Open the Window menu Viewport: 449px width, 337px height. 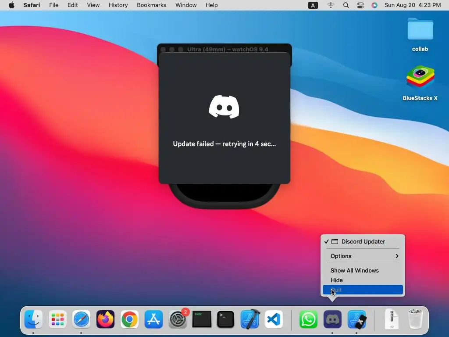click(186, 5)
